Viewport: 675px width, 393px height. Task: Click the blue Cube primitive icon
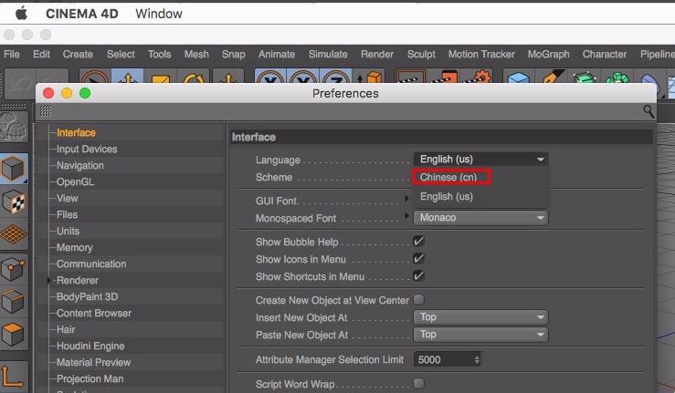pos(518,78)
